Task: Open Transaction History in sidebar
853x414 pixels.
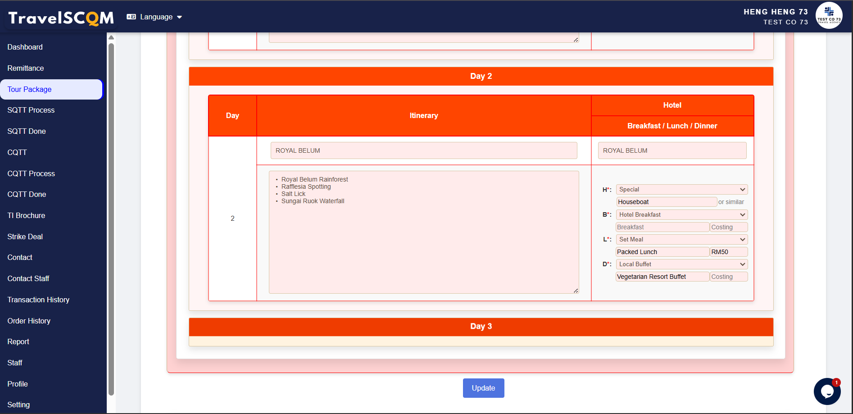Action: click(x=38, y=300)
